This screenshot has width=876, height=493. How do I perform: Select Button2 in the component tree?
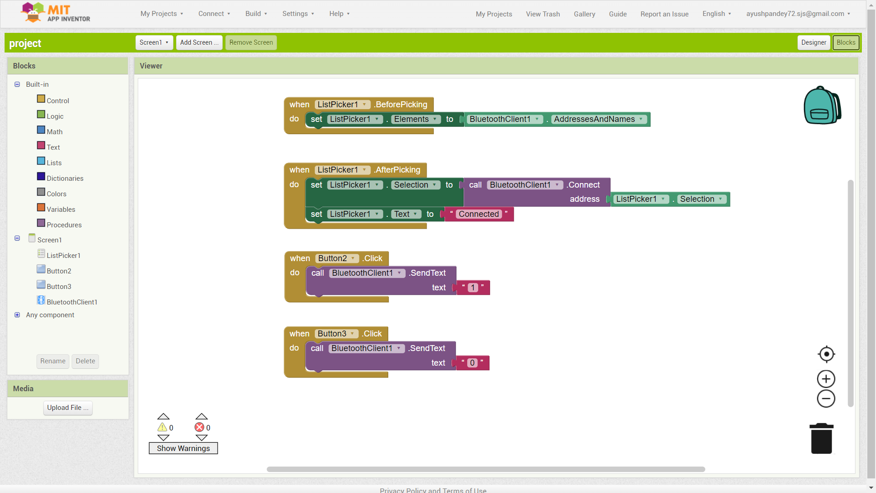pos(59,271)
